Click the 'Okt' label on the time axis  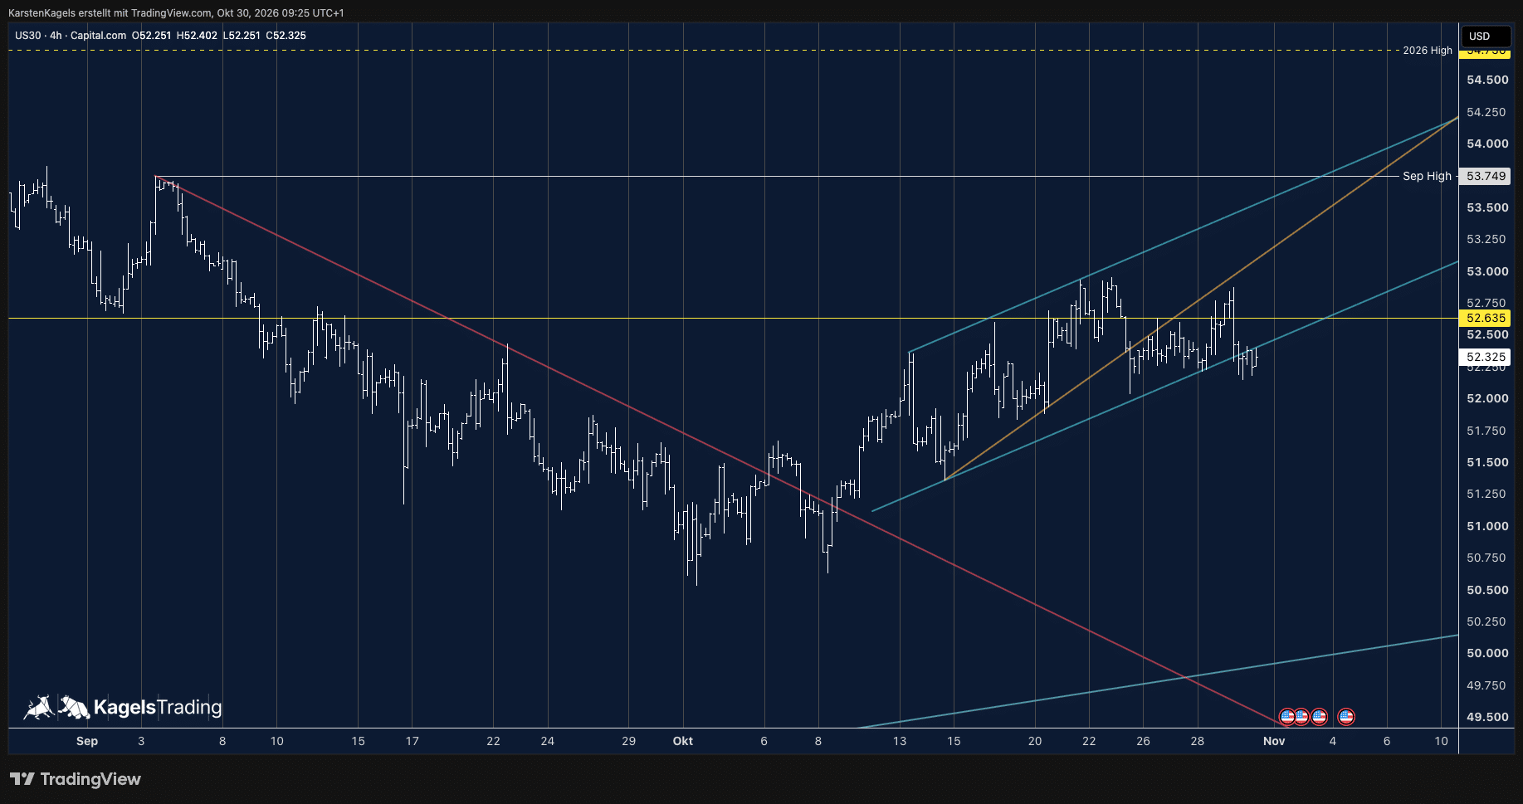pyautogui.click(x=682, y=741)
